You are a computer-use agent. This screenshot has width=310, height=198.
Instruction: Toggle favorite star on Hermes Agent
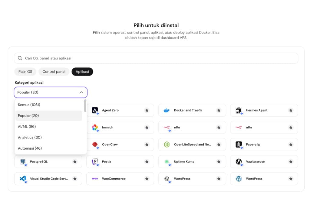(291, 110)
